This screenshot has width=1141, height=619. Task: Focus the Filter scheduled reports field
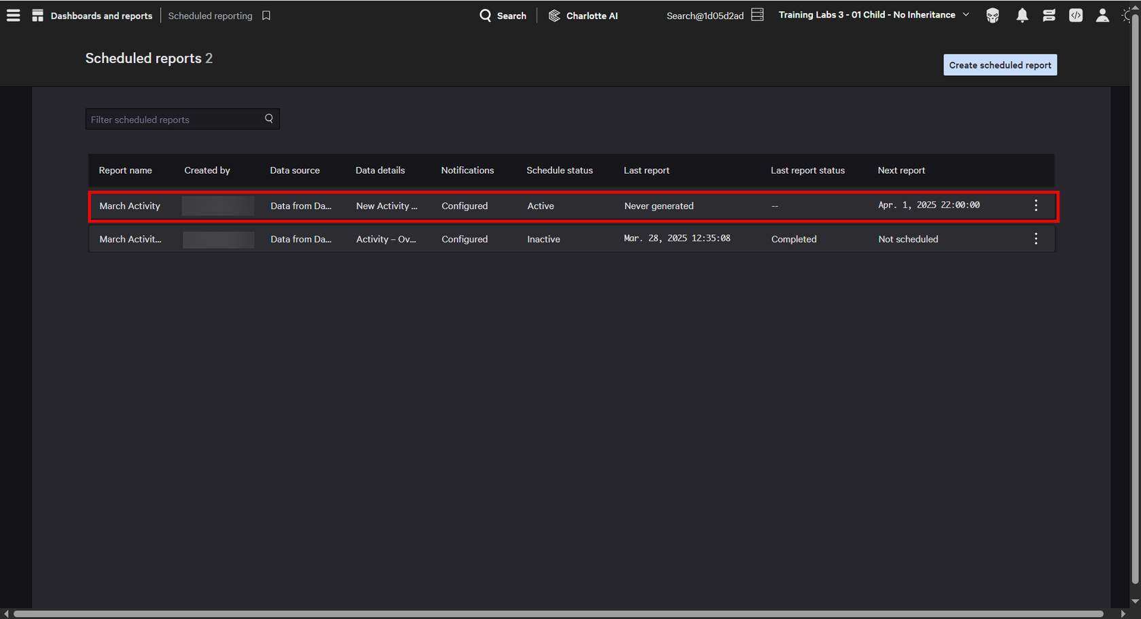(174, 119)
